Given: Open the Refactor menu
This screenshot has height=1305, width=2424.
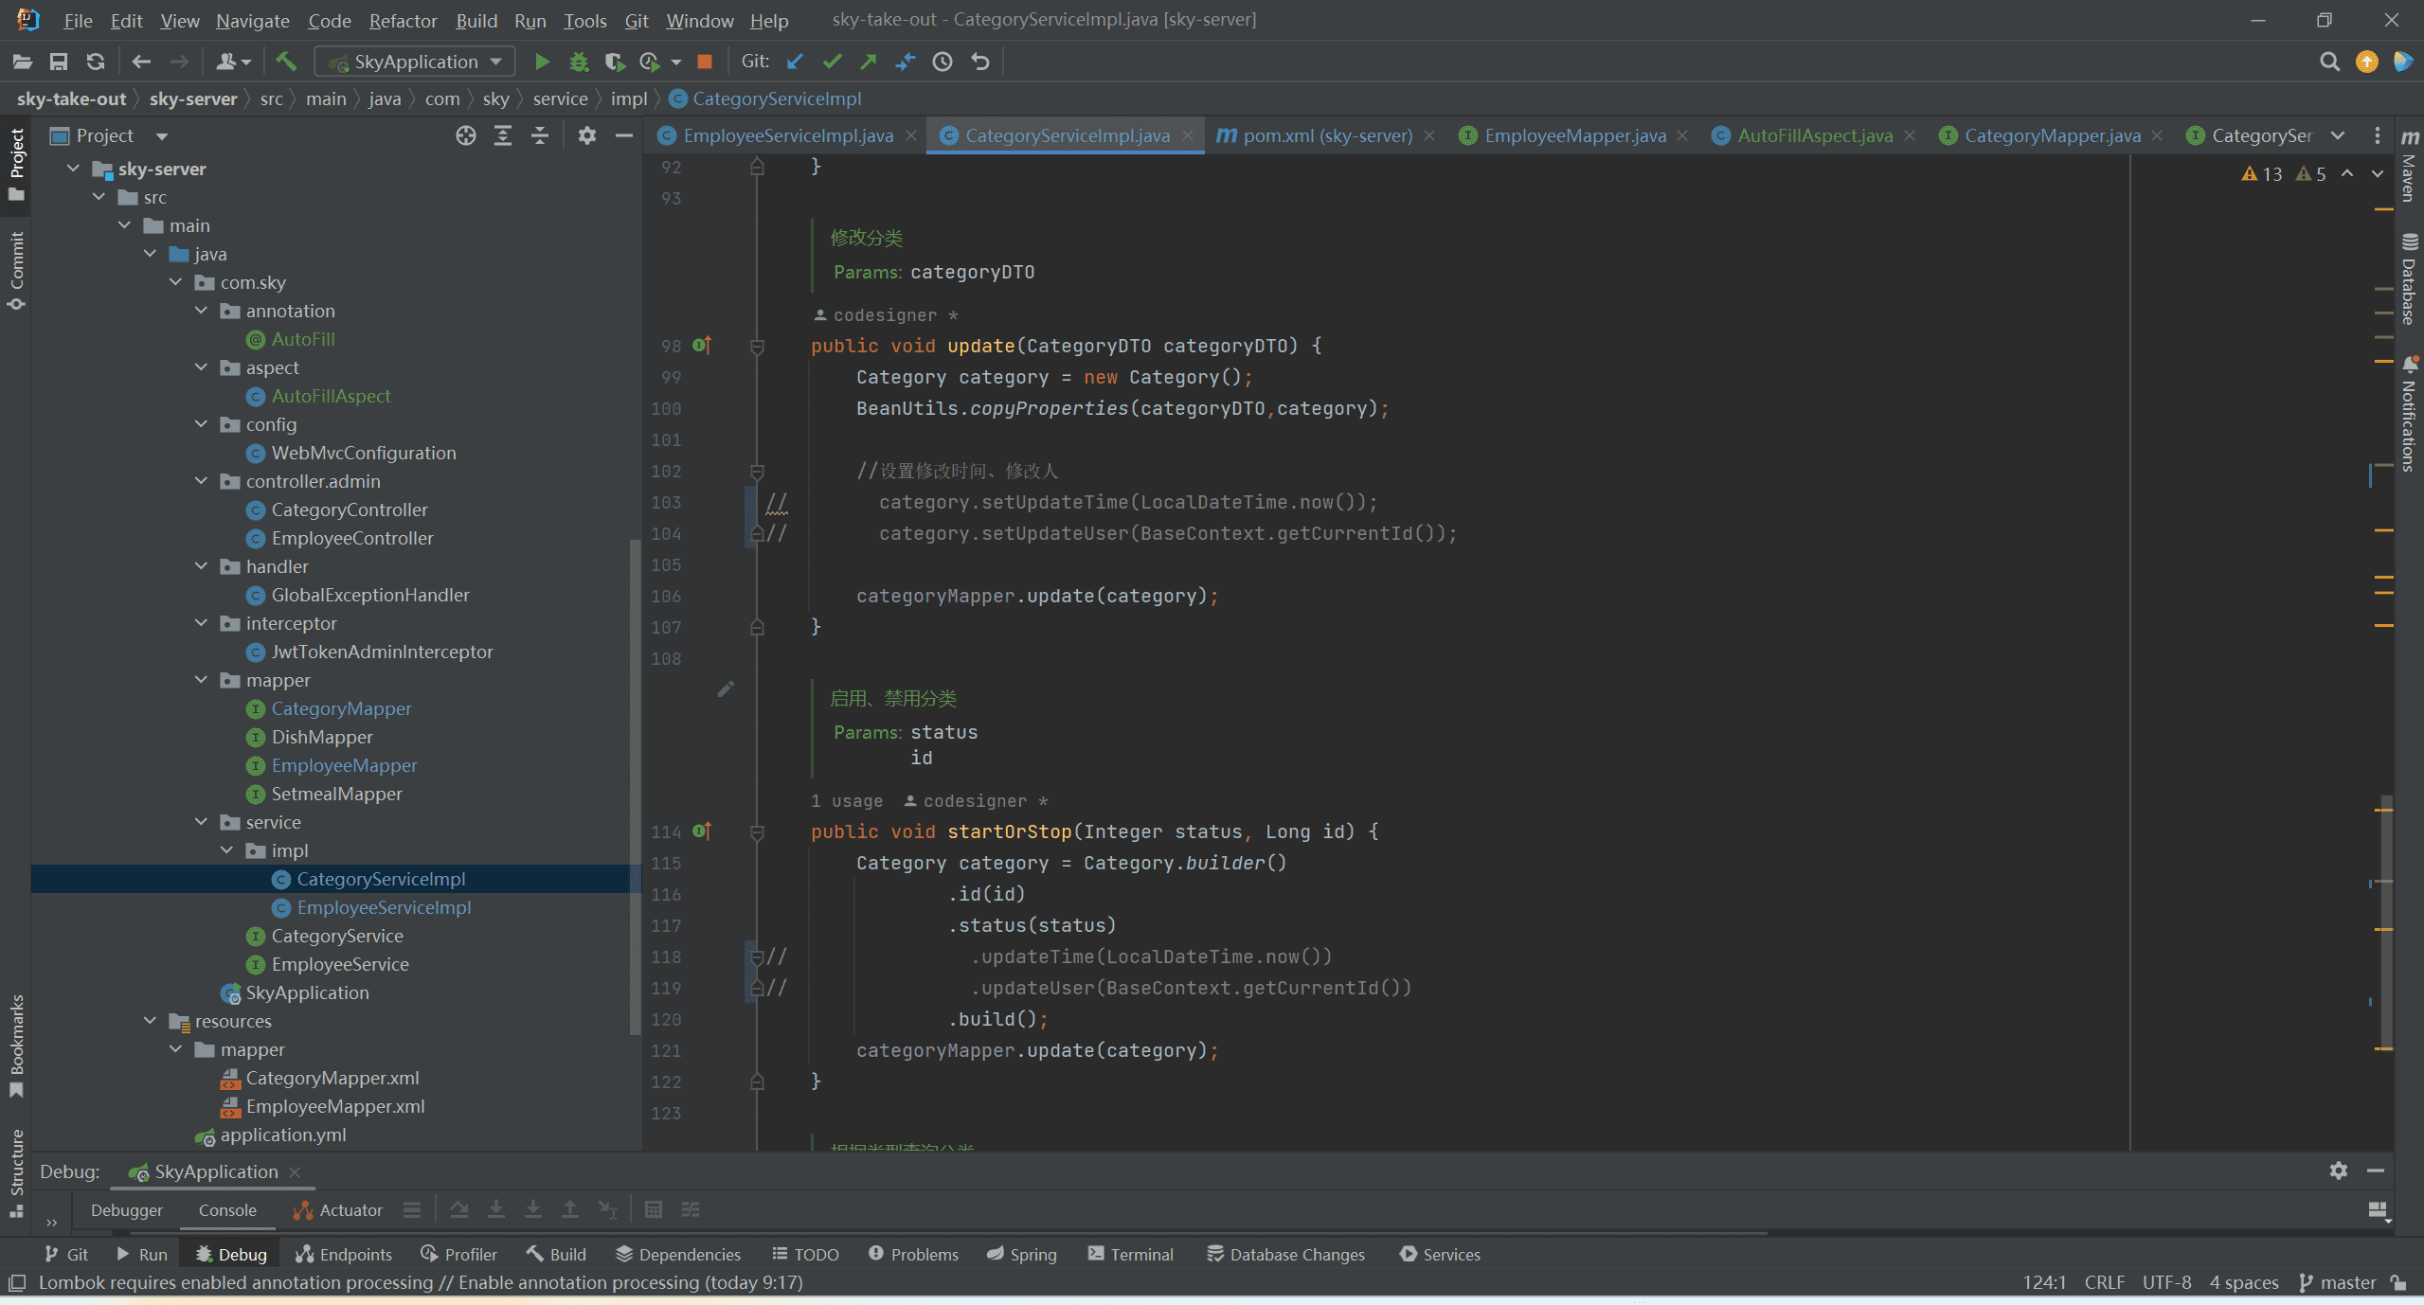Looking at the screenshot, I should 403,20.
